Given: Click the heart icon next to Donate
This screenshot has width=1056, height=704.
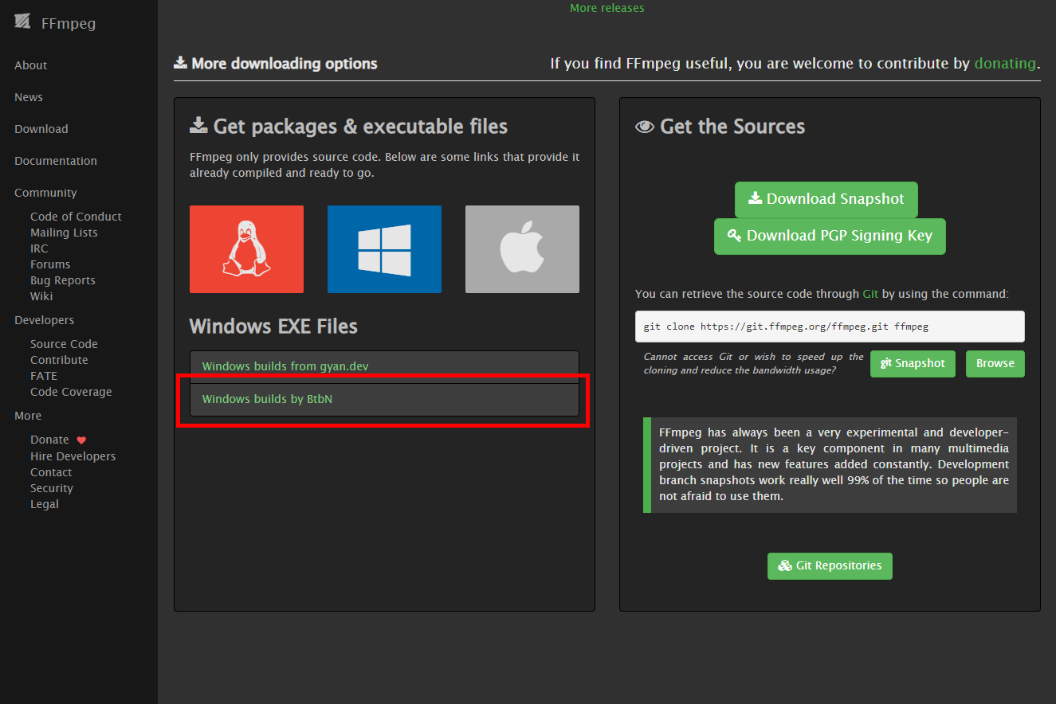Looking at the screenshot, I should pyautogui.click(x=81, y=440).
